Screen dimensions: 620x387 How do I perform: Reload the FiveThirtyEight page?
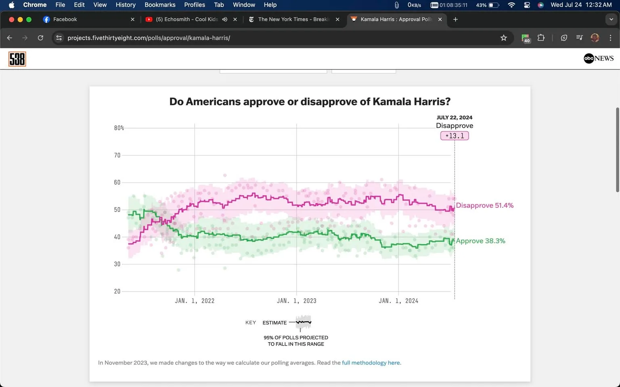(x=40, y=37)
